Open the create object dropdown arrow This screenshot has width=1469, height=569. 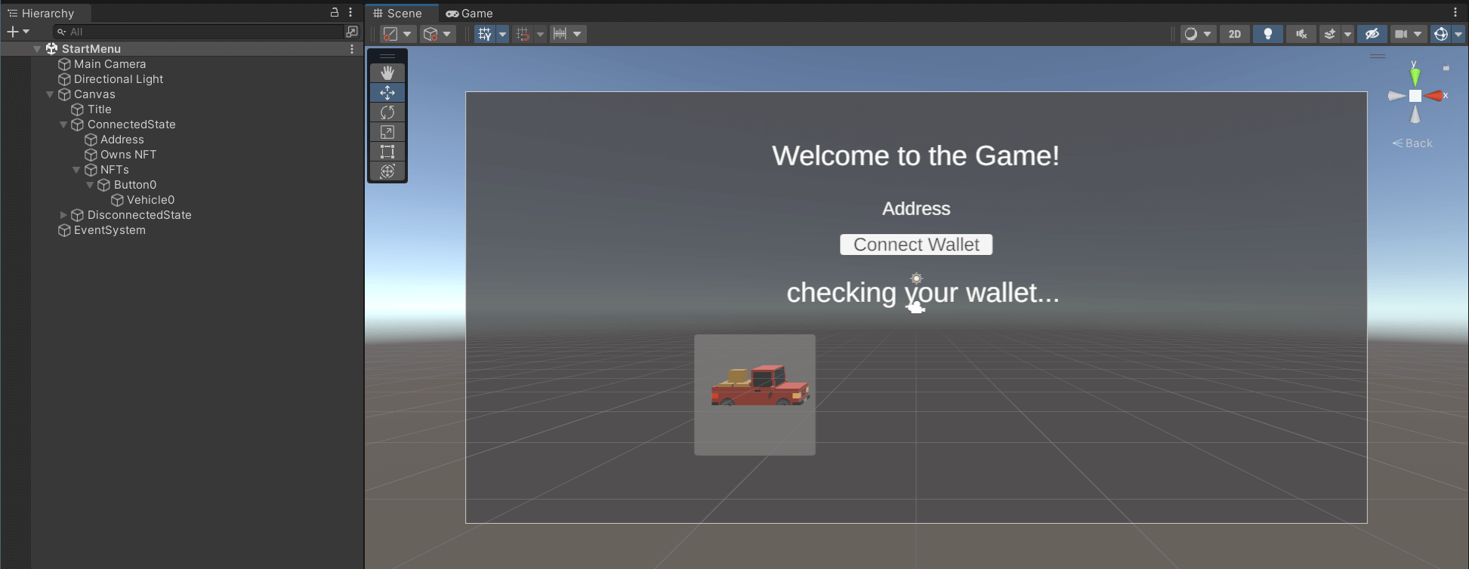tap(26, 32)
